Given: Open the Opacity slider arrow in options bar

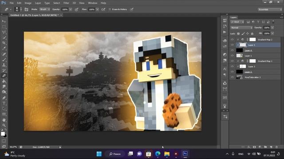Looking at the screenshot, I should [71, 9].
